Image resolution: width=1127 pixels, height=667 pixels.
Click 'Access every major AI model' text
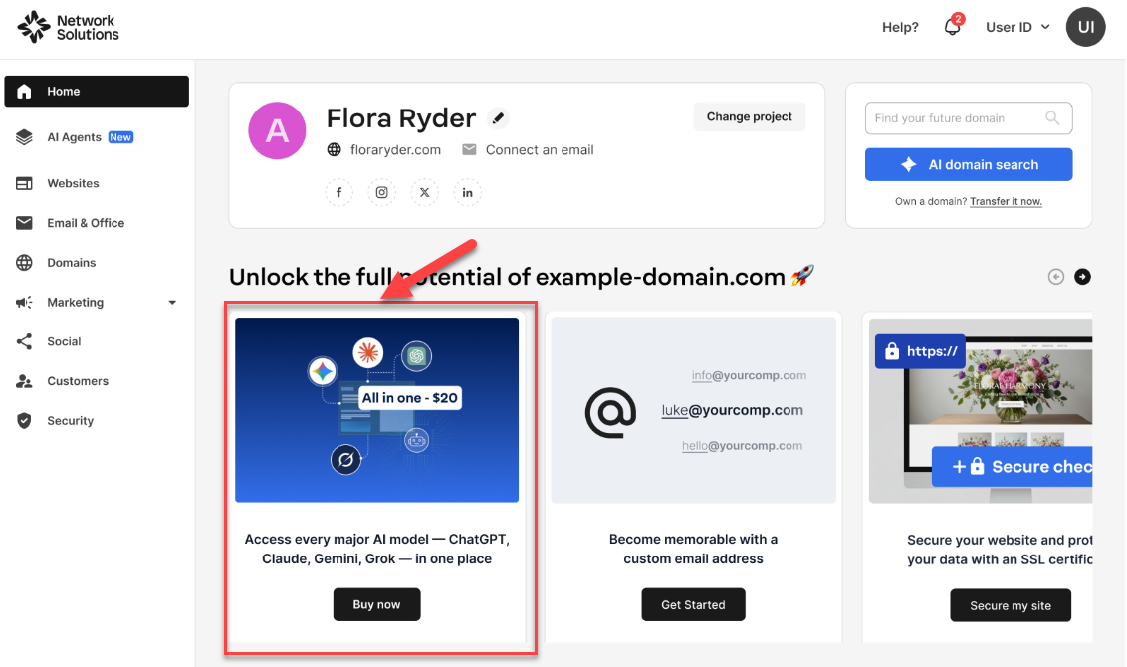pos(376,550)
